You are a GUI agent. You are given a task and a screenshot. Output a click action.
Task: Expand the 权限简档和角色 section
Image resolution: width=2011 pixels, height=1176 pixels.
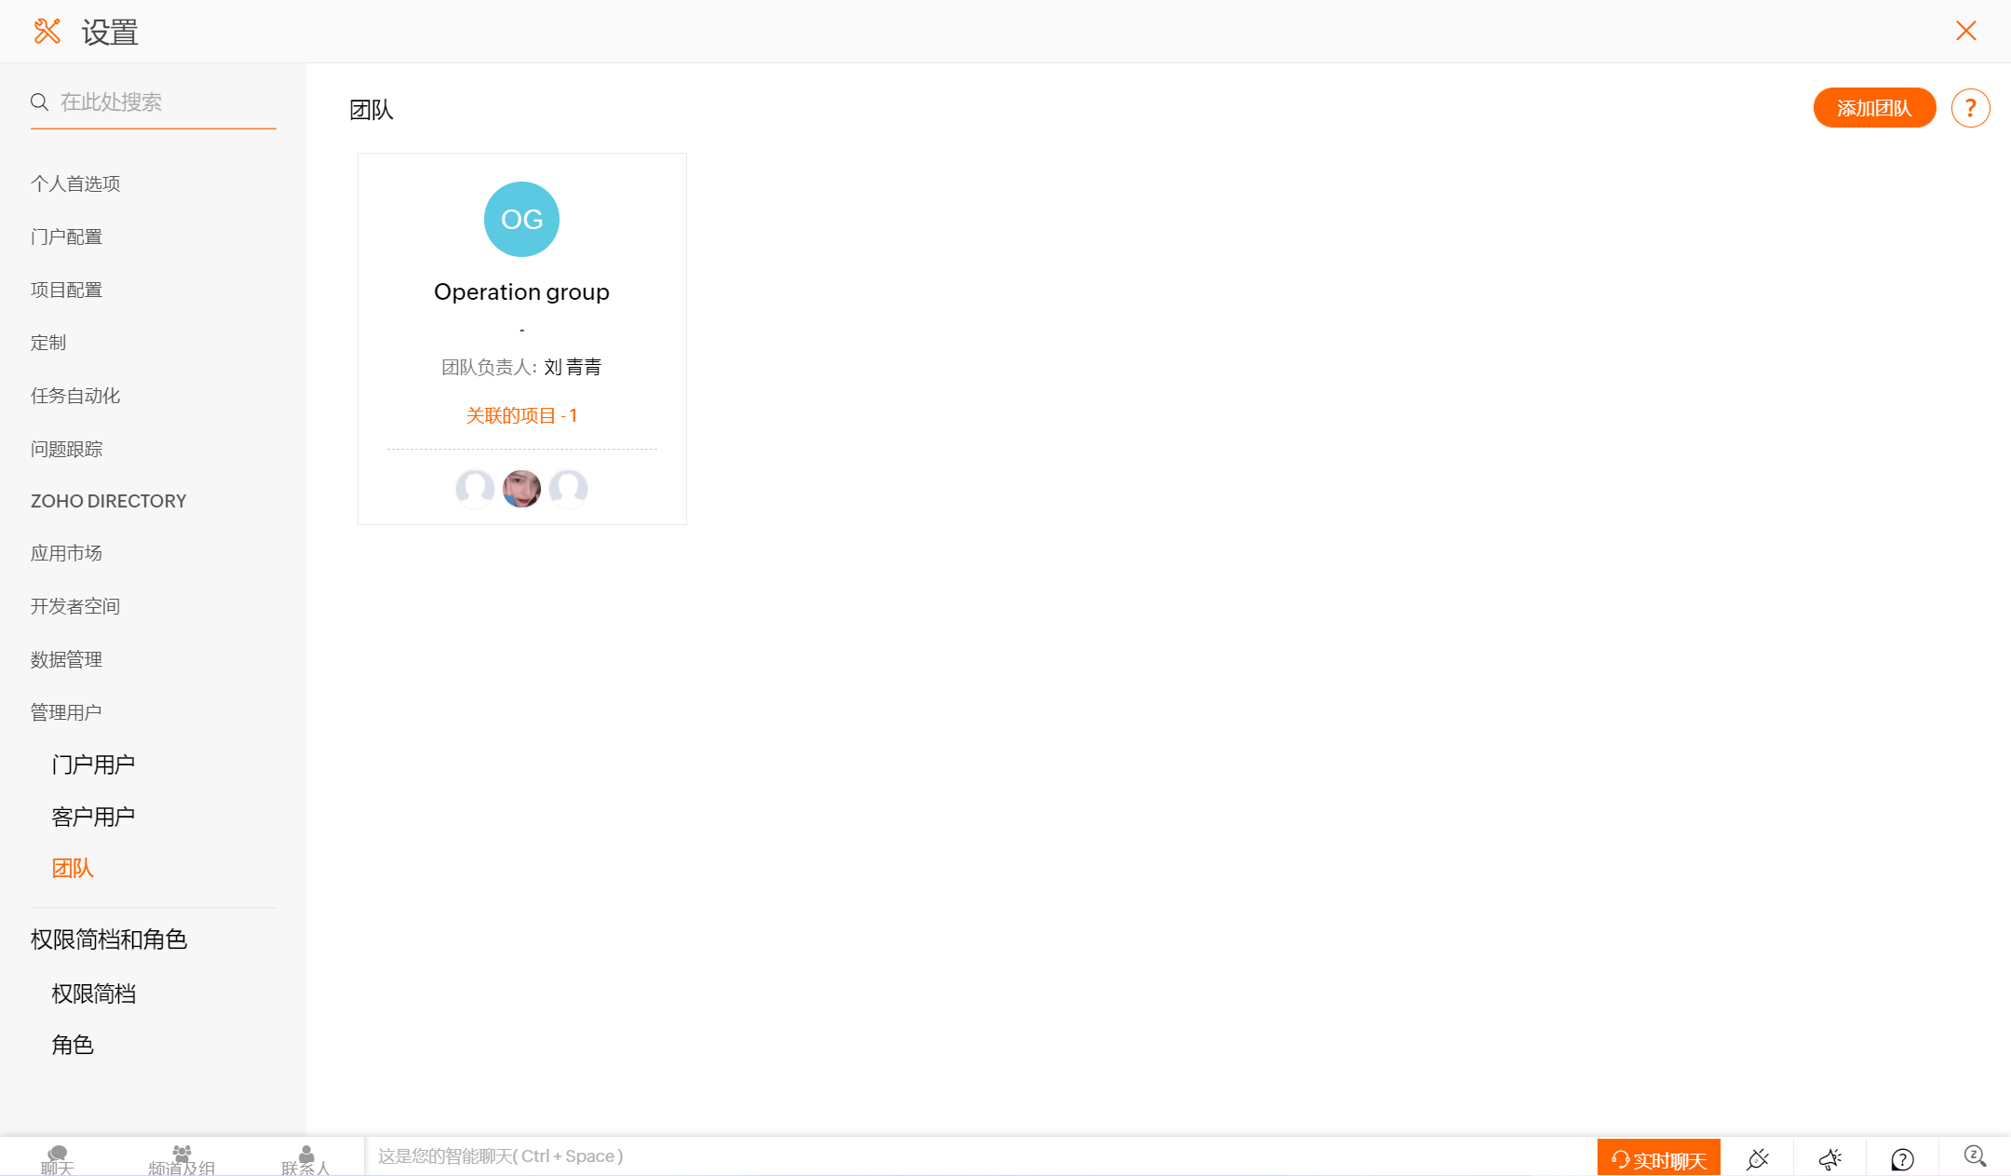pos(109,939)
